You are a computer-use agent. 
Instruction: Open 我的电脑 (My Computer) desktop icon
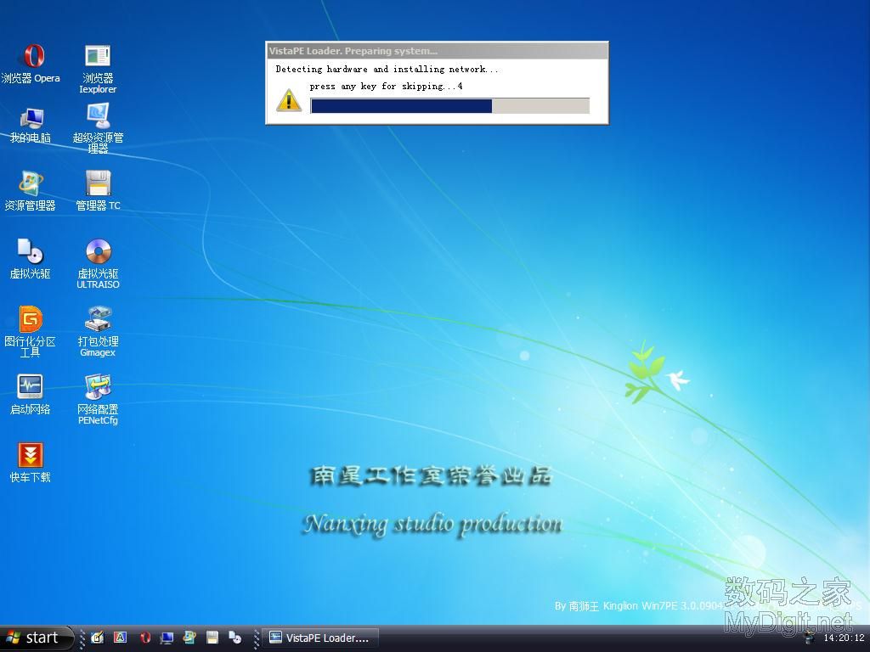pyautogui.click(x=31, y=126)
